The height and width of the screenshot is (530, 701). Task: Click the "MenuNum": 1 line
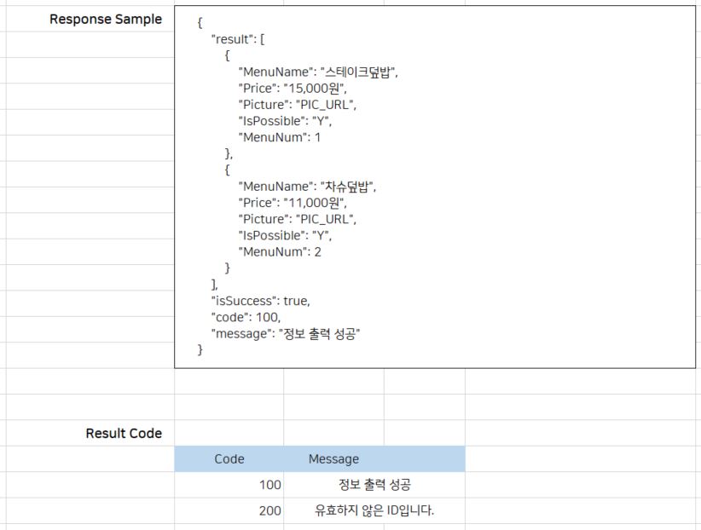(280, 137)
